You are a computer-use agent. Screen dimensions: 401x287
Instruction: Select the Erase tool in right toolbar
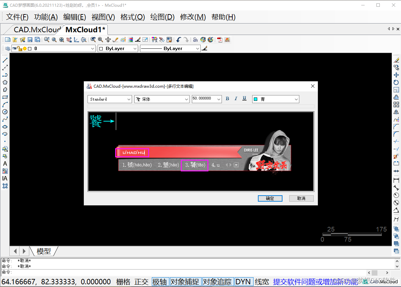click(x=396, y=60)
